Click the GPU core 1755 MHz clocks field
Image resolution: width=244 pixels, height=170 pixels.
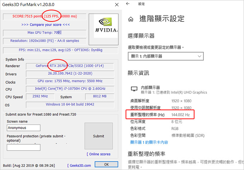[x=70, y=81]
